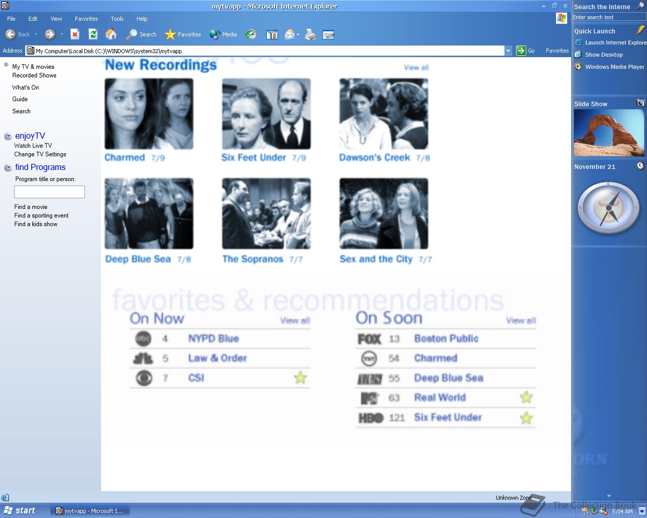The width and height of the screenshot is (647, 518).
Task: Open the Help menu
Action: [x=142, y=19]
